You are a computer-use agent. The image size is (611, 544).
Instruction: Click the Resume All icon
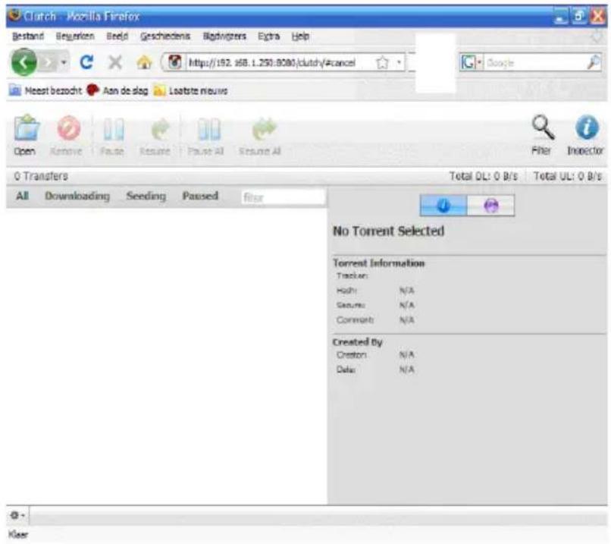(264, 129)
